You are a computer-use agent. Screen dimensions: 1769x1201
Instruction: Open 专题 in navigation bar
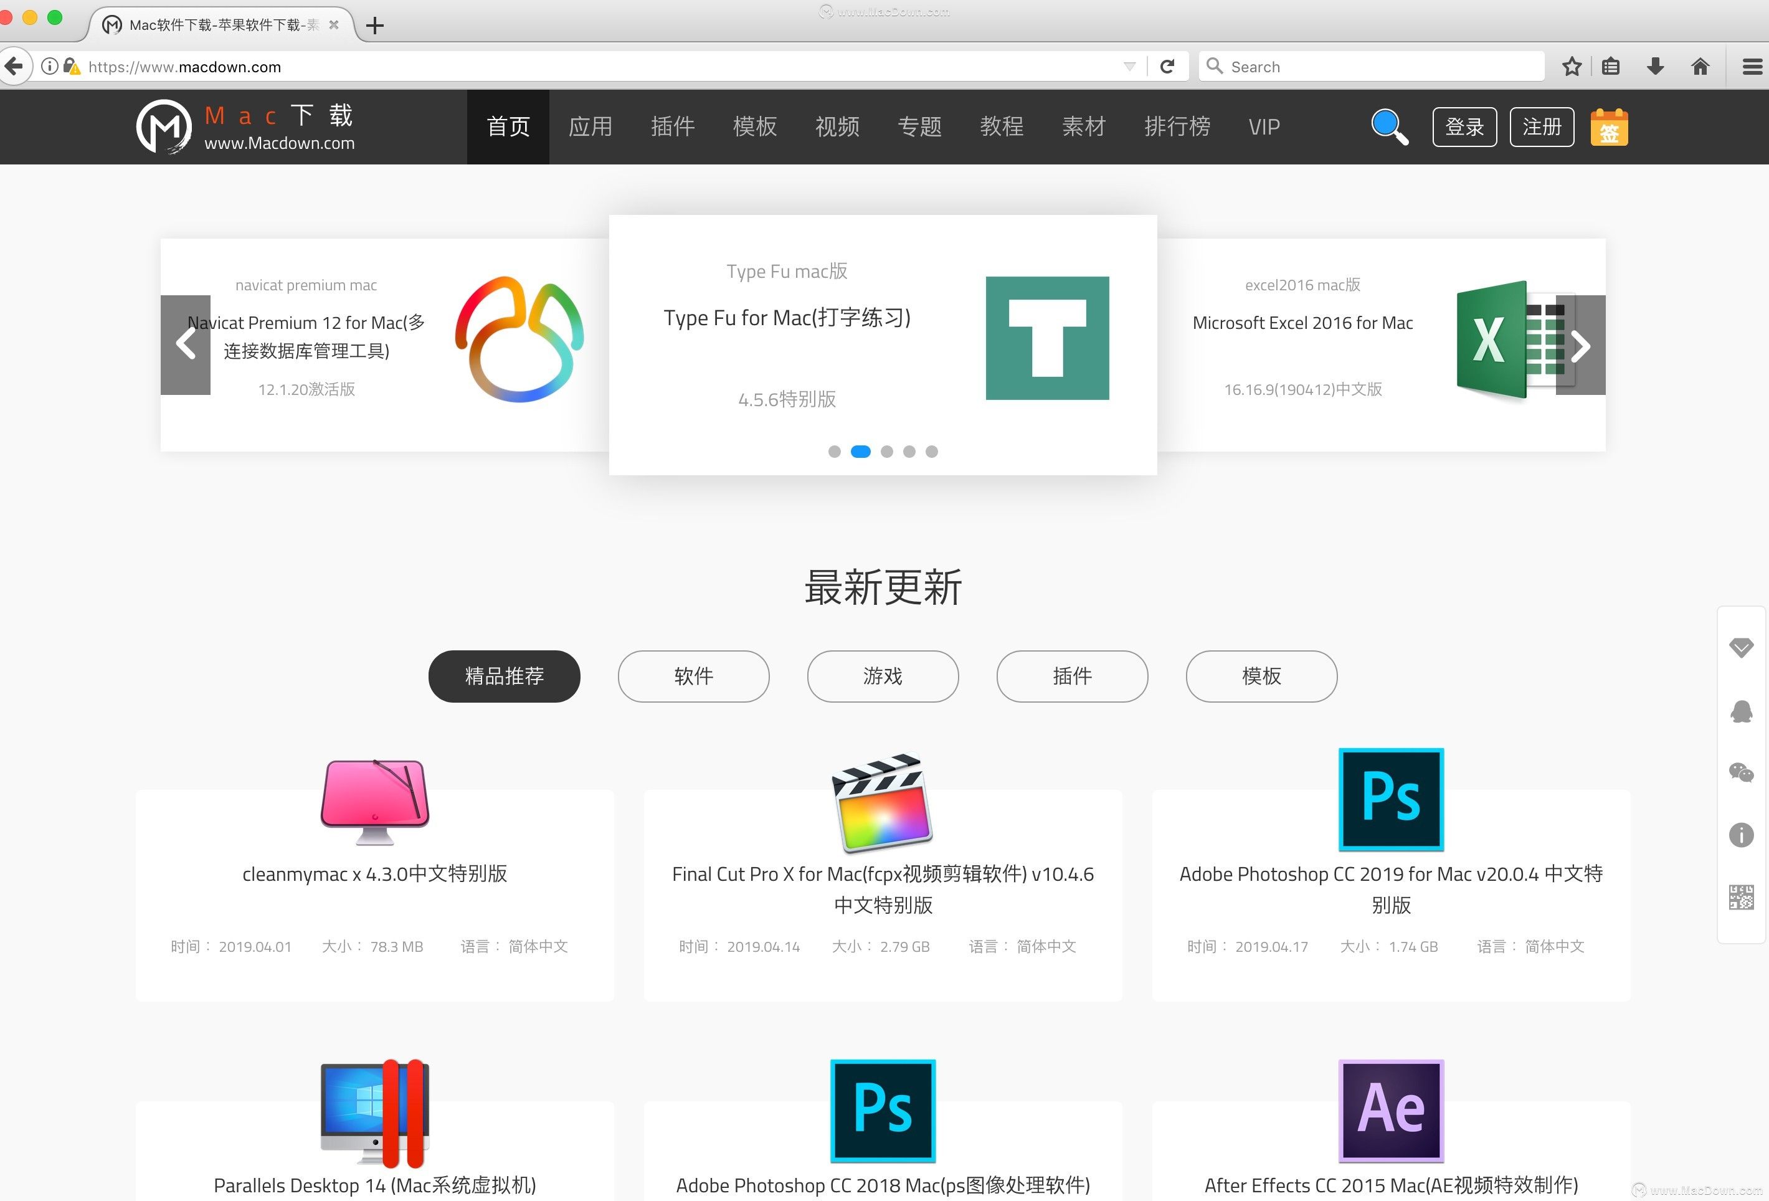click(x=919, y=126)
